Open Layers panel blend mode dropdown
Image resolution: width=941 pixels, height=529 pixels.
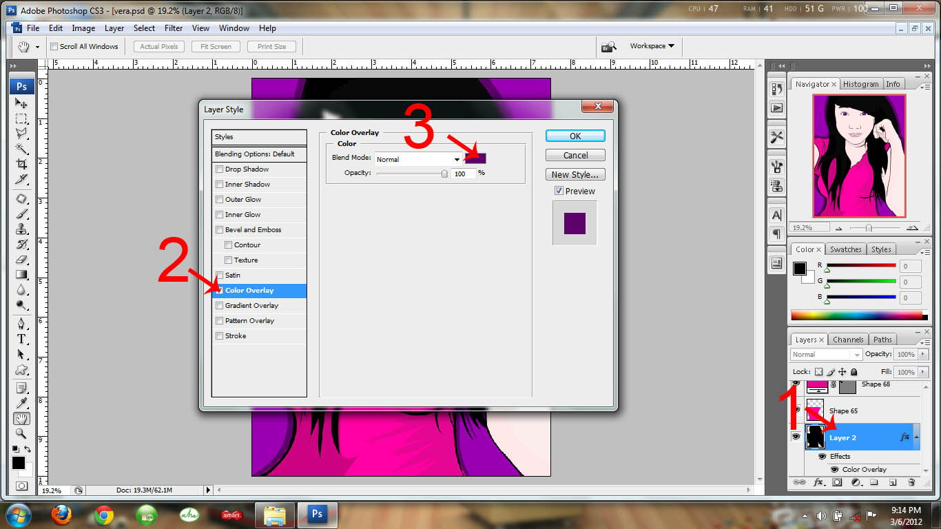click(x=826, y=354)
